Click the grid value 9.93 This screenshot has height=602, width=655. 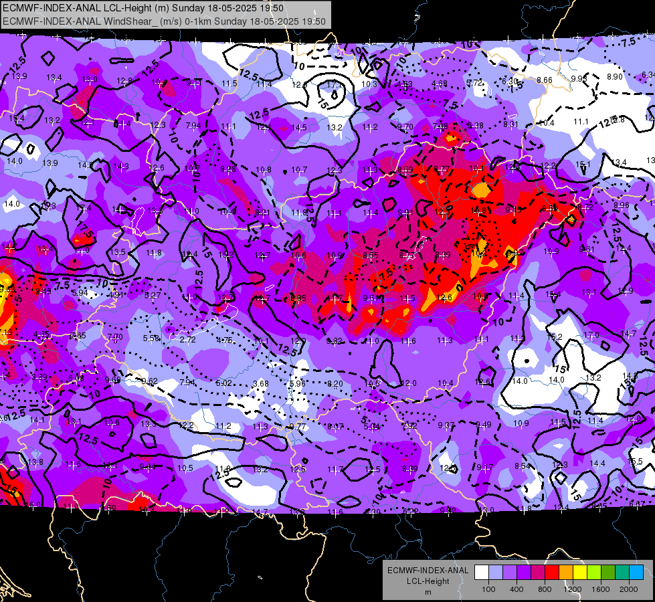pos(579,78)
